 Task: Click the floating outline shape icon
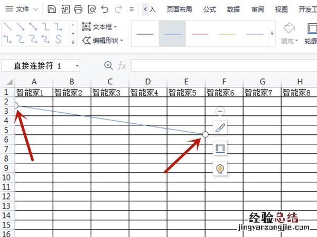tap(220, 149)
